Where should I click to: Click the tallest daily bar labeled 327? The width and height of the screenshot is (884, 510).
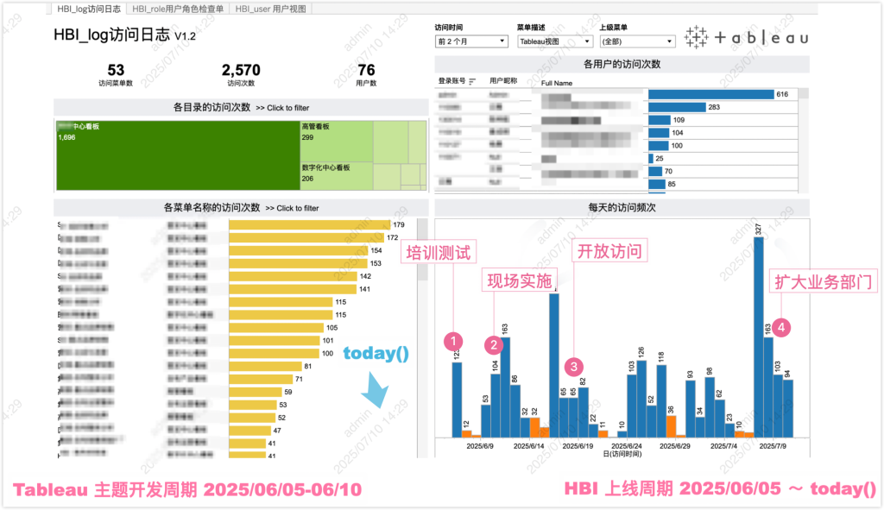tap(759, 337)
